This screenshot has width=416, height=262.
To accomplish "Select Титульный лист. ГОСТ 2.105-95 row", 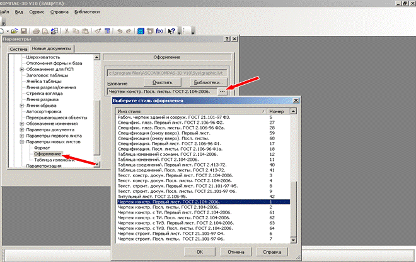I will (x=203, y=197).
